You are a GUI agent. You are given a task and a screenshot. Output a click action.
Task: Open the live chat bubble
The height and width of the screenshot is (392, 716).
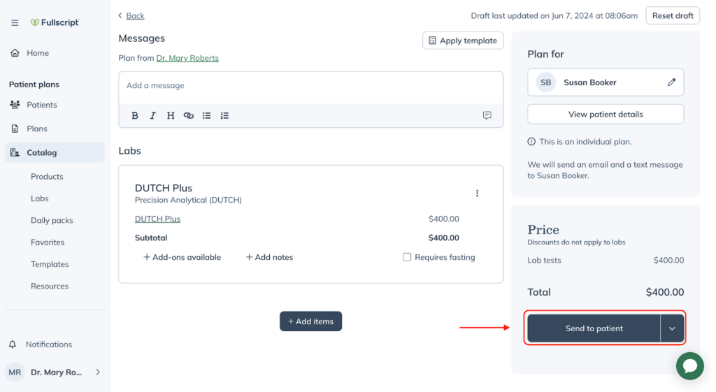pyautogui.click(x=690, y=366)
